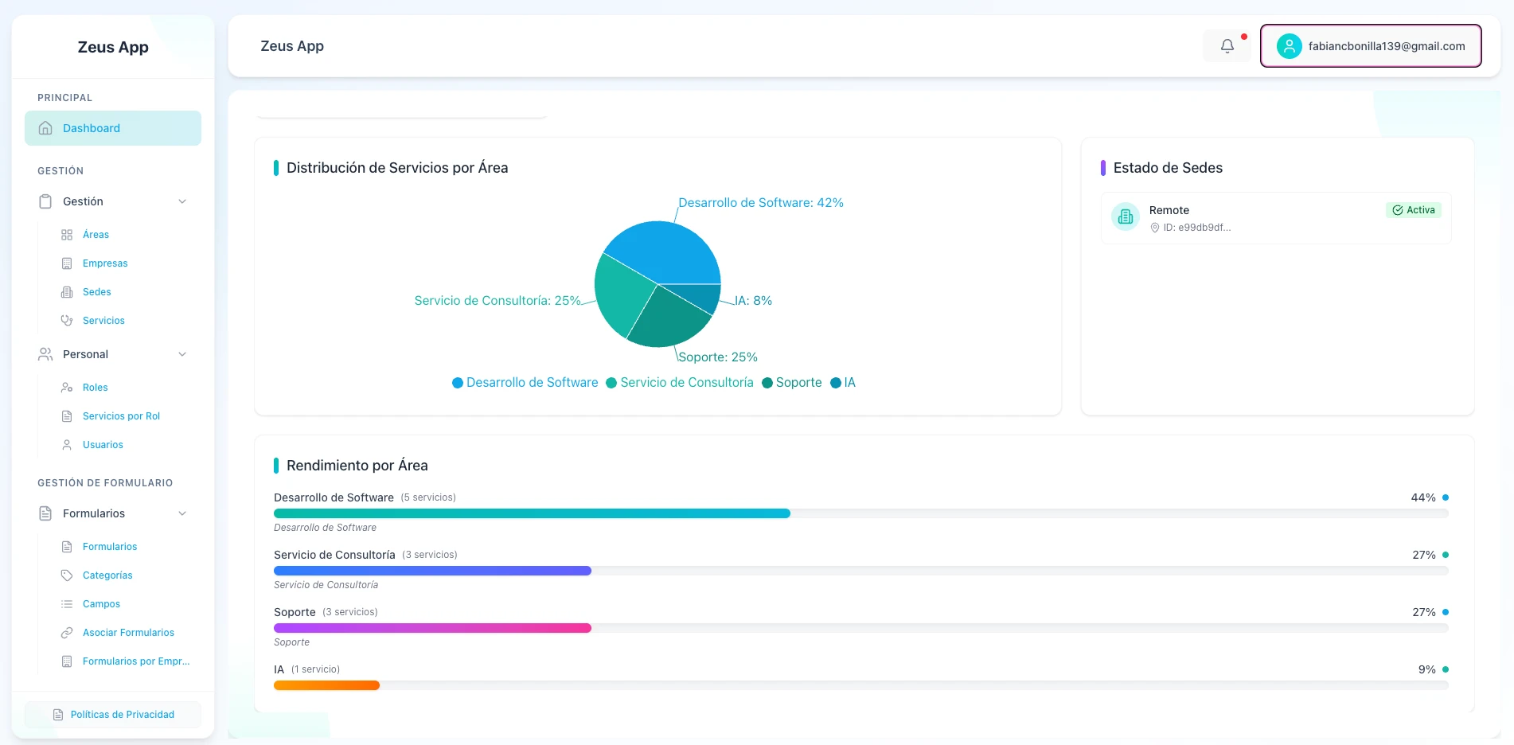Toggle Desarrollo de Software legend entry
The height and width of the screenshot is (745, 1514).
point(525,383)
